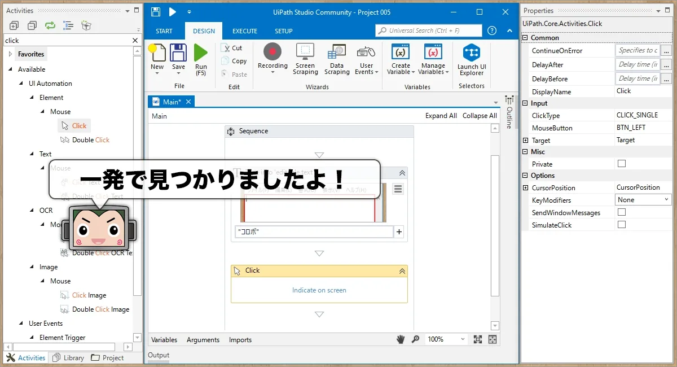This screenshot has width=677, height=367.
Task: Select Double Click activity in tree
Action: point(85,140)
